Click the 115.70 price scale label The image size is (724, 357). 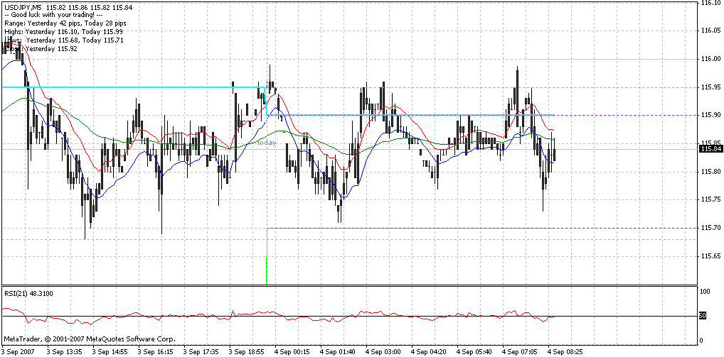(x=710, y=228)
